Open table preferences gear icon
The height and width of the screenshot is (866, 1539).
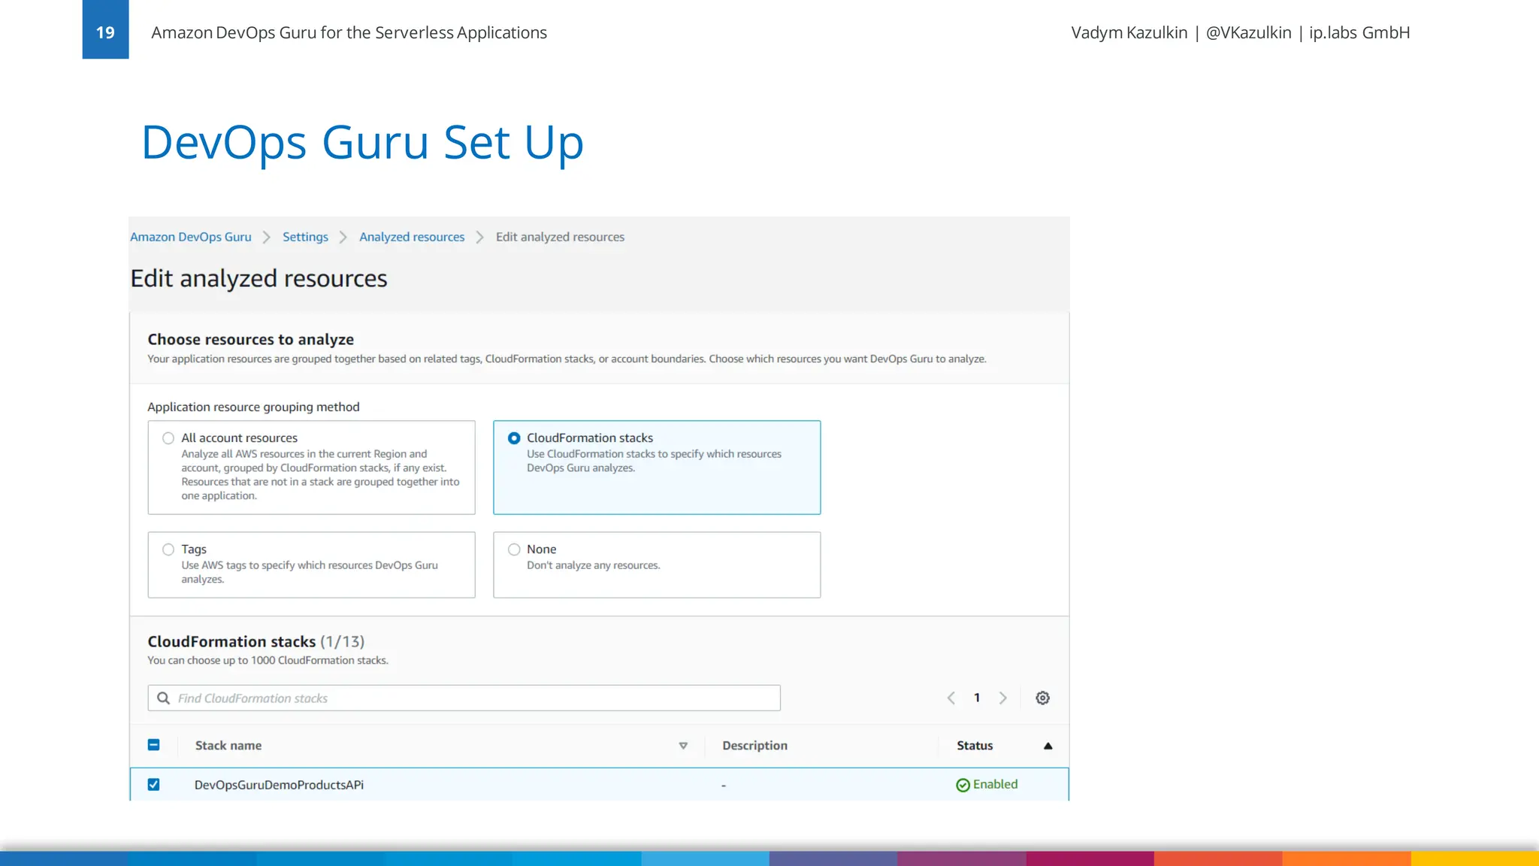click(x=1042, y=698)
